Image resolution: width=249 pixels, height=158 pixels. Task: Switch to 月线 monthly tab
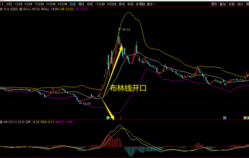pos(90,4)
